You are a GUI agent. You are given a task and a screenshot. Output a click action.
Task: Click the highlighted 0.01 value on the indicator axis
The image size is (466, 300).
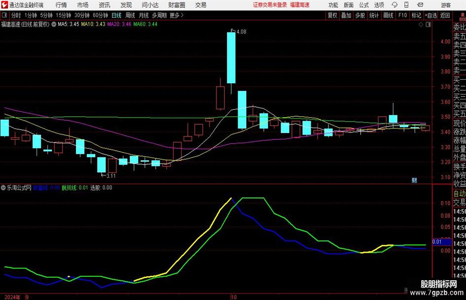pos(442,242)
